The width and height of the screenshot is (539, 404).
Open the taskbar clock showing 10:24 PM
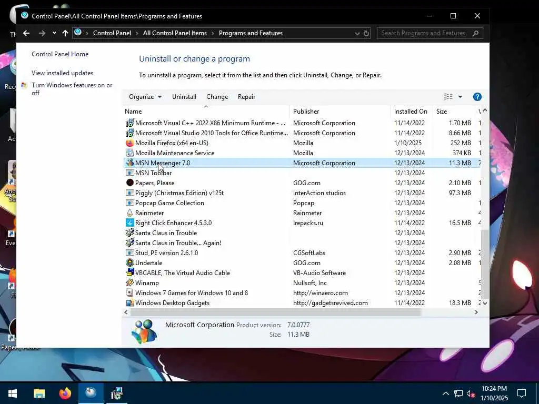tap(494, 393)
